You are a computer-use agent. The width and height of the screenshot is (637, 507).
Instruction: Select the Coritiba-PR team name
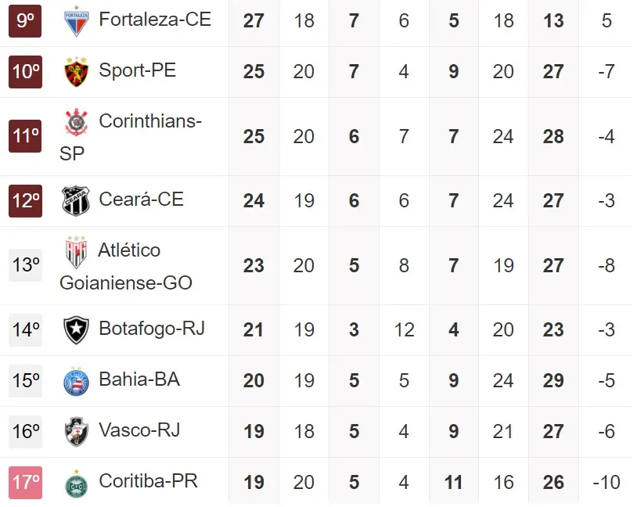(x=148, y=481)
